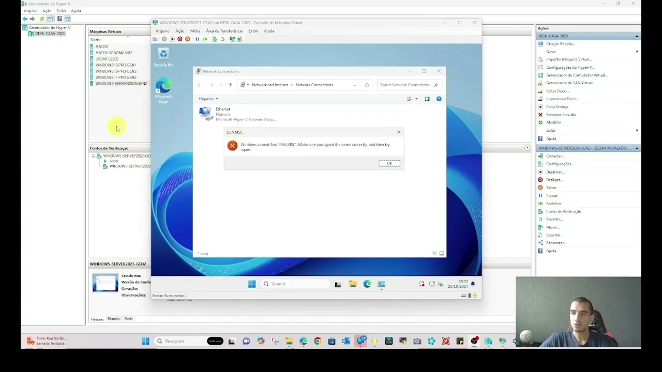Click the Help icon in Network Connections
Screen dimensions: 662x372
tap(439, 99)
